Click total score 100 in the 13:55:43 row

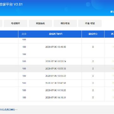tap(24, 76)
